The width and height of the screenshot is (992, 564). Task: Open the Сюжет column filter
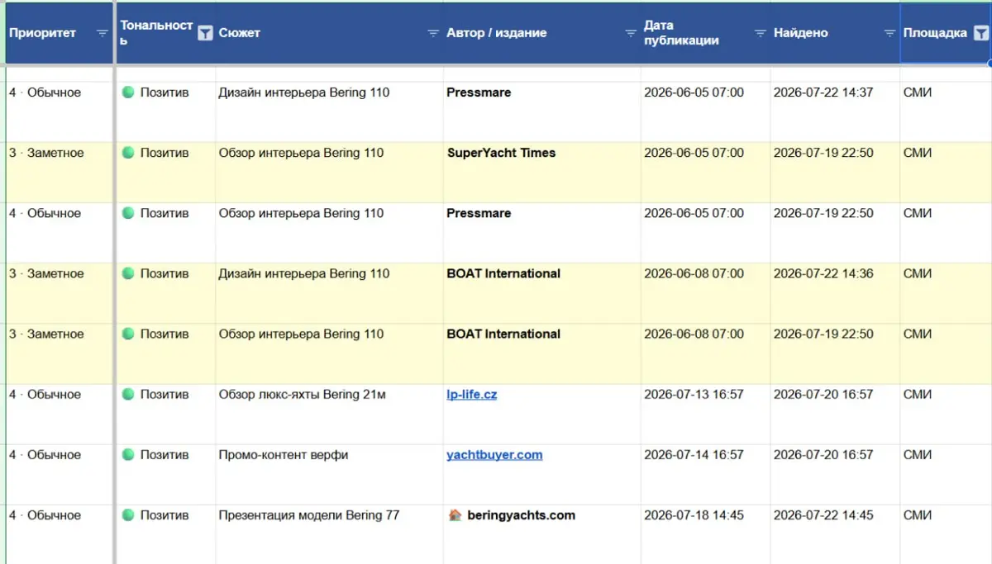pyautogui.click(x=432, y=33)
